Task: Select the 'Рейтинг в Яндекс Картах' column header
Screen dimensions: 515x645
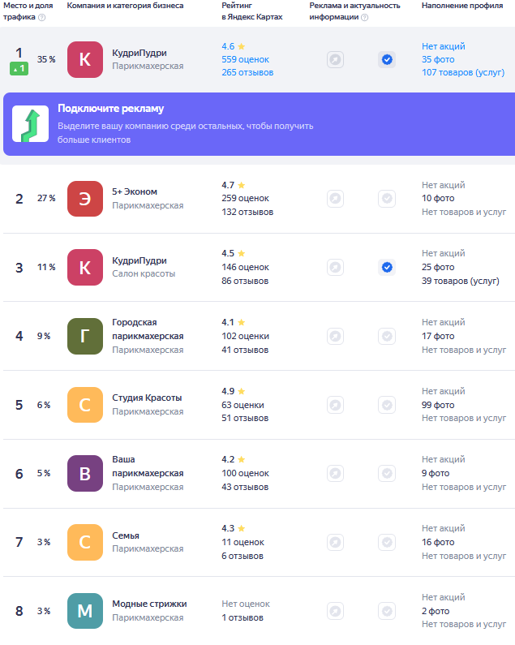Action: (x=252, y=11)
